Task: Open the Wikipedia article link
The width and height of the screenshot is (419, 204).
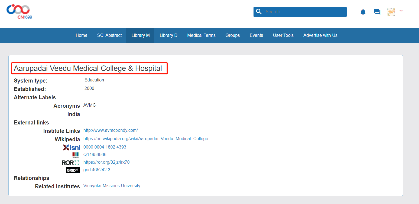Action: pos(146,139)
